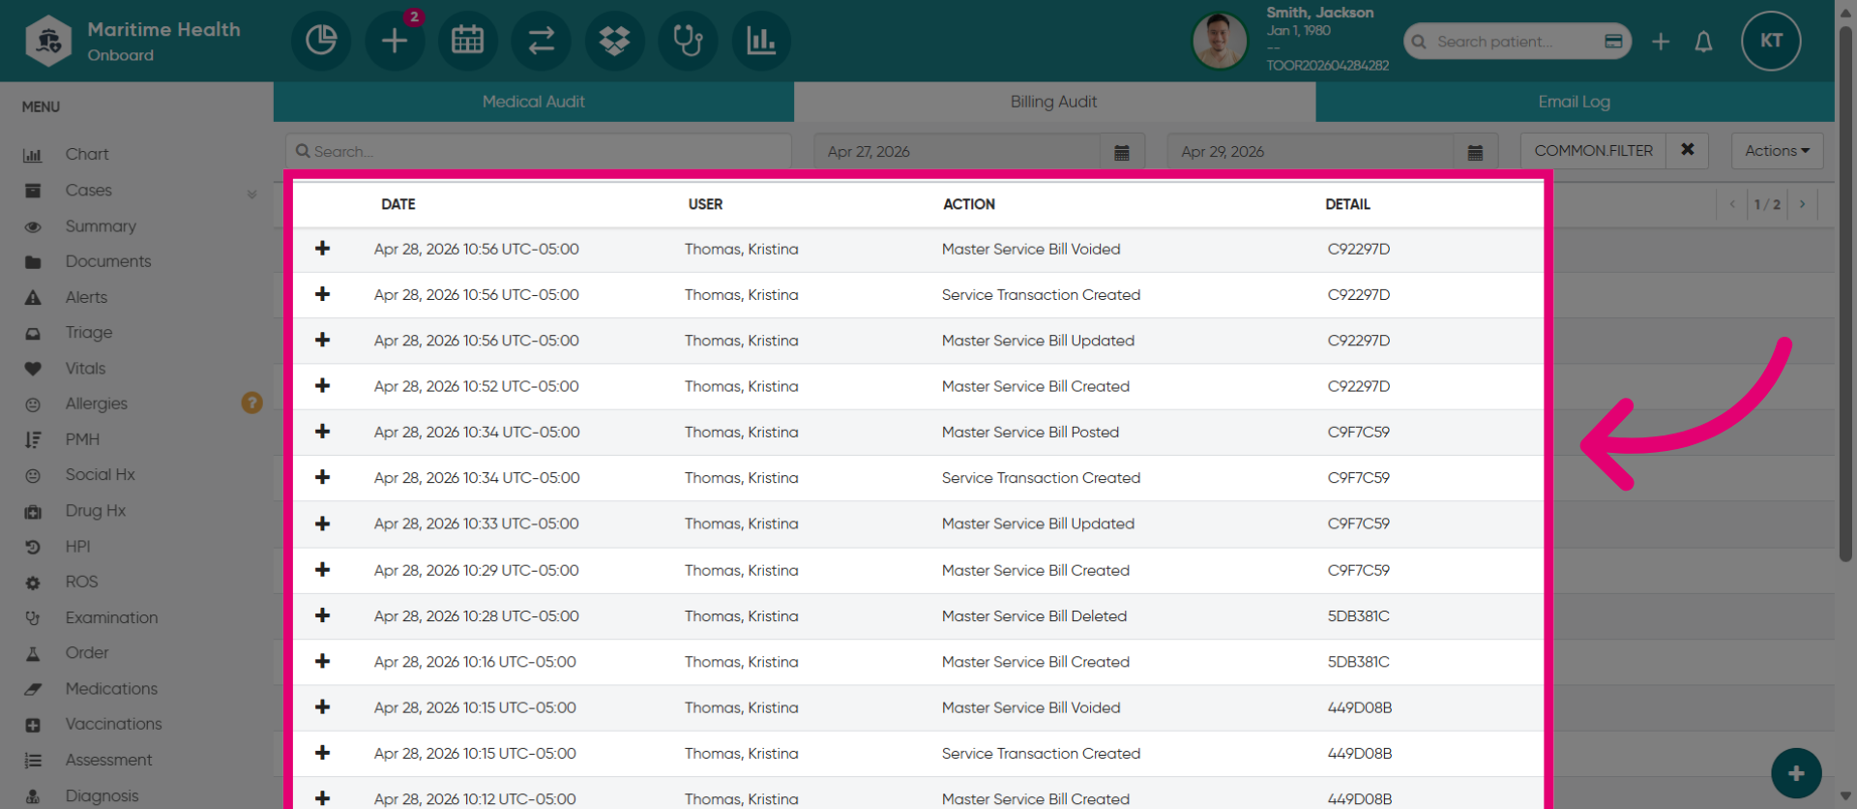Click detail C9F7C59 in the Posted row

click(x=1358, y=433)
